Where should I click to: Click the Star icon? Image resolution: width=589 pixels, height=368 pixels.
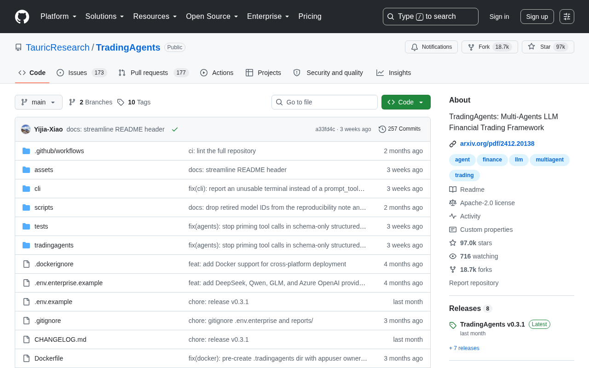(x=531, y=46)
